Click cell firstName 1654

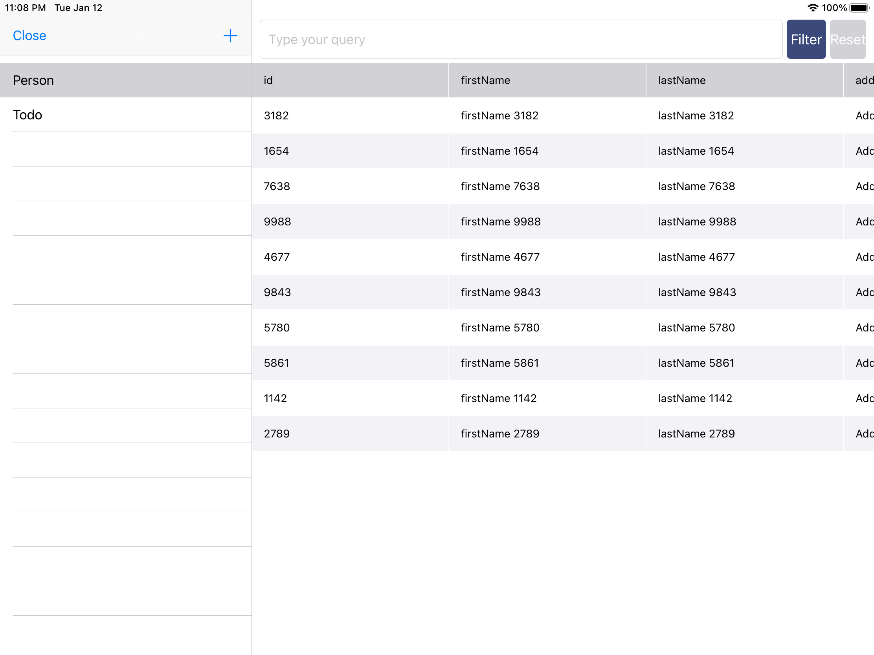pyautogui.click(x=499, y=151)
